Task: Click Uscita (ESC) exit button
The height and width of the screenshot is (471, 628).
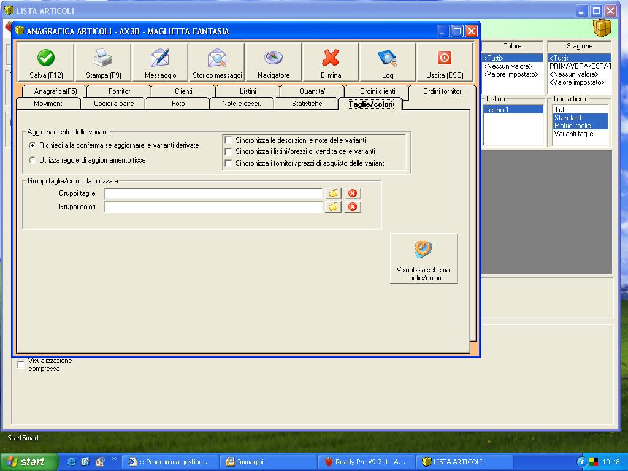Action: 445,62
